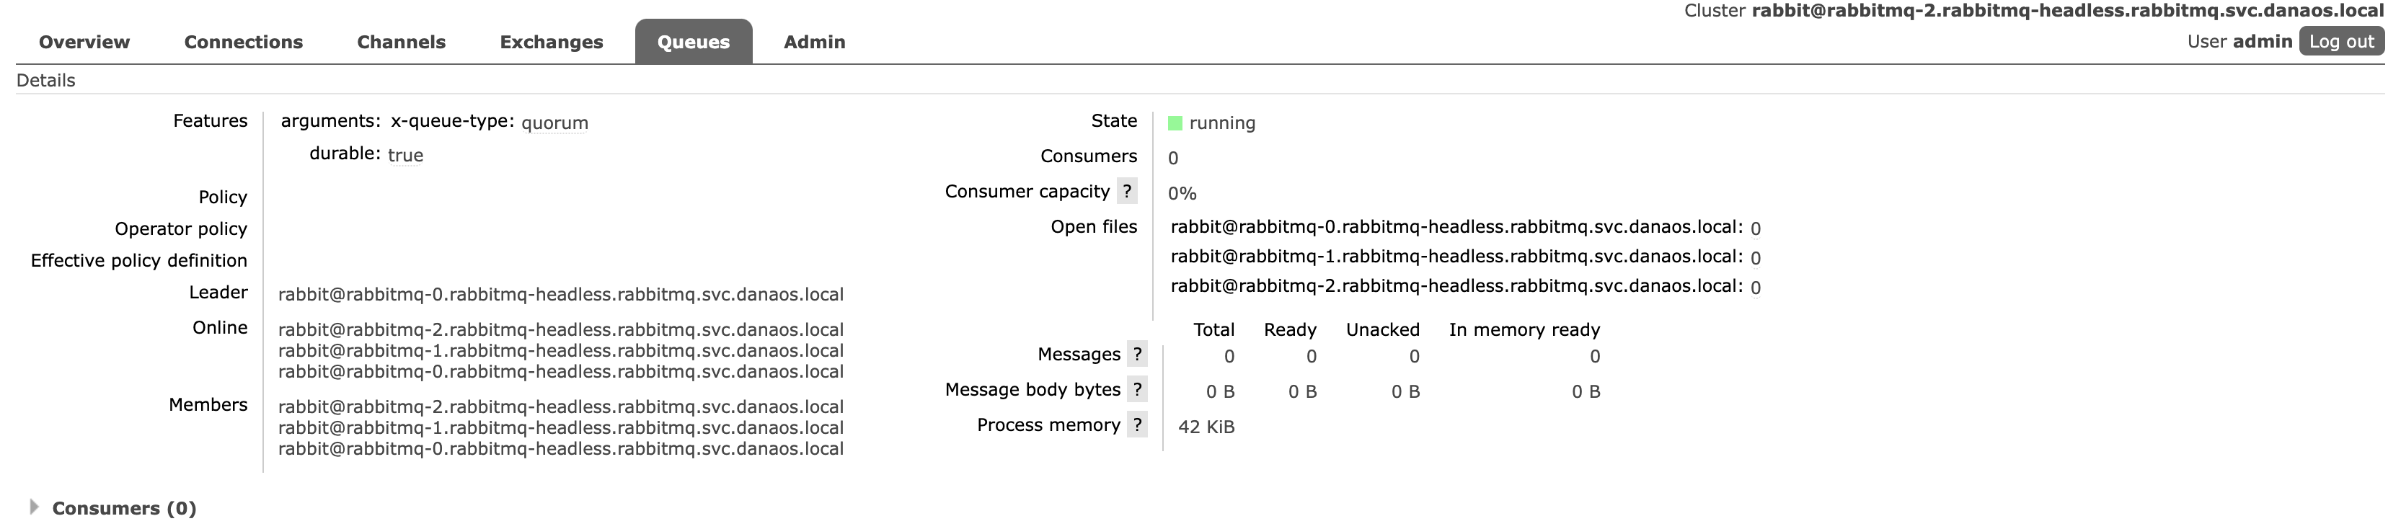Viewport: 2401px width, 529px height.
Task: Select the Exchanges tab
Action: pyautogui.click(x=551, y=42)
